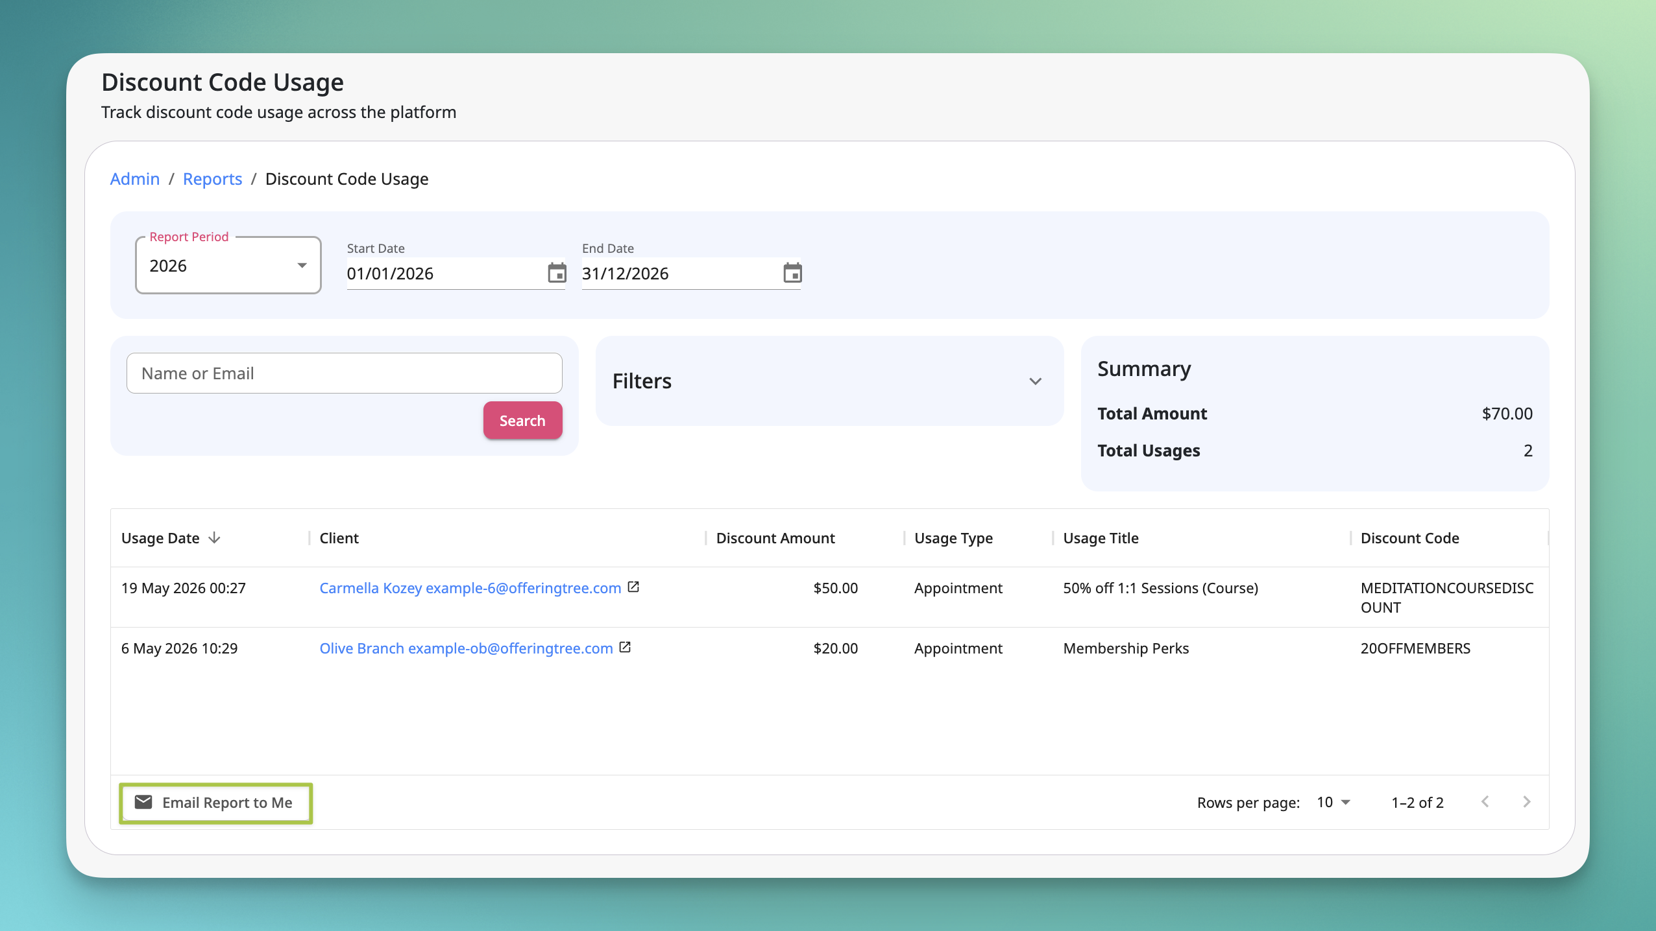Click the 1–2 of 2 pagination text

click(x=1417, y=803)
